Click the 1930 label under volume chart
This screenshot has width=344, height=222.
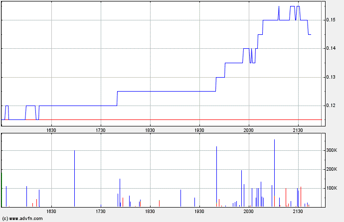pyautogui.click(x=199, y=211)
